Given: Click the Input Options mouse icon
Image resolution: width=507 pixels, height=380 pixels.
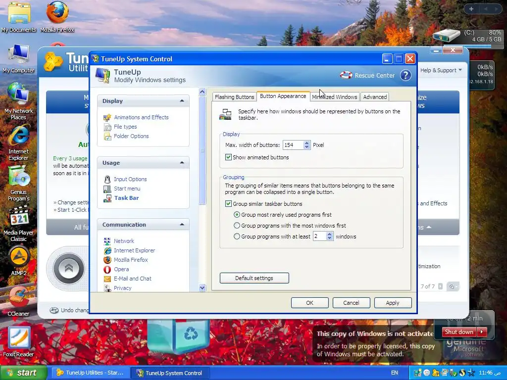Looking at the screenshot, I should (107, 179).
